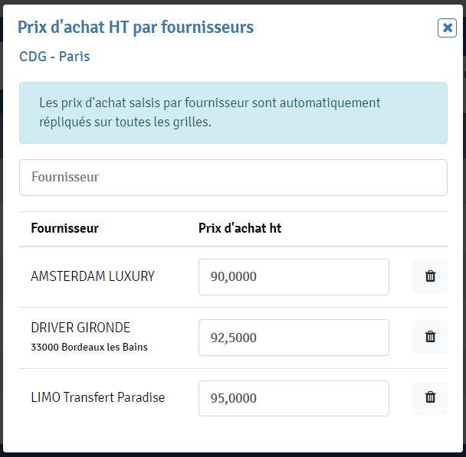466x457 pixels.
Task: Click the Fournisseur column header
Action: pyautogui.click(x=64, y=228)
